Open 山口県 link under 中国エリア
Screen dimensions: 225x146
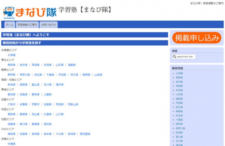point(60,114)
